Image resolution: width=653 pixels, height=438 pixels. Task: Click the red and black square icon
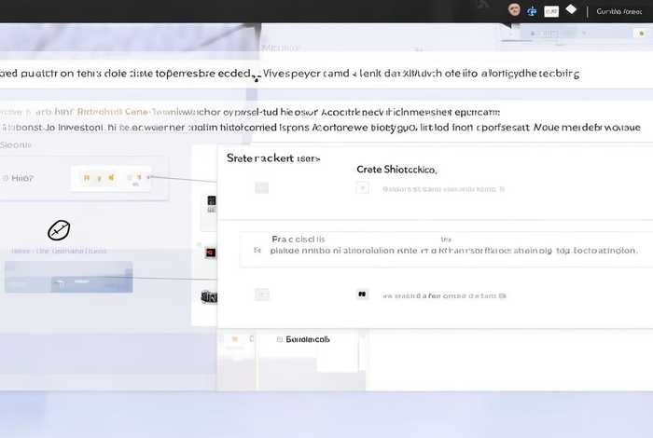click(x=211, y=252)
